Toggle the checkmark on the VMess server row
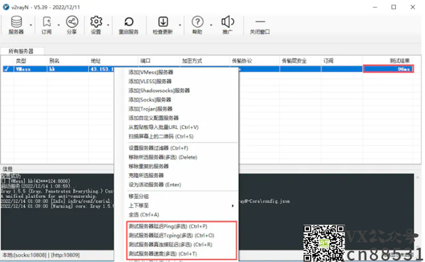Viewport: 425px width, 262px height. coord(7,70)
